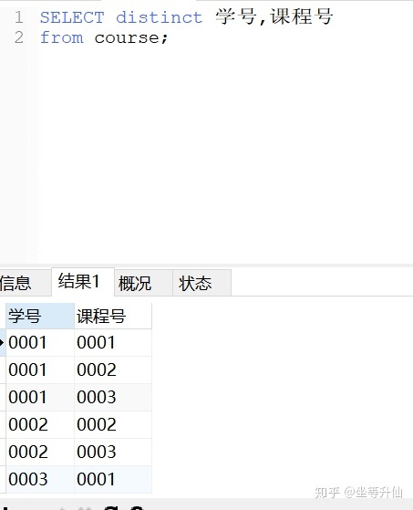Screen dimensions: 413x510
Task: Select 课程号 cell 0002 beside 学号 0001
Action: (x=113, y=369)
